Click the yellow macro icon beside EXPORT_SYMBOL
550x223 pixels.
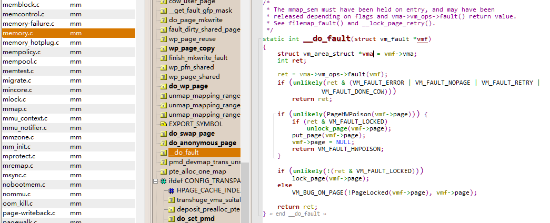[164, 124]
